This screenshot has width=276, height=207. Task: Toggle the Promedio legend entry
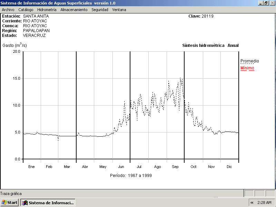click(x=249, y=61)
